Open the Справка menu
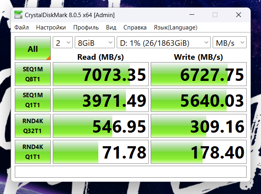The height and width of the screenshot is (194, 261). [x=135, y=27]
